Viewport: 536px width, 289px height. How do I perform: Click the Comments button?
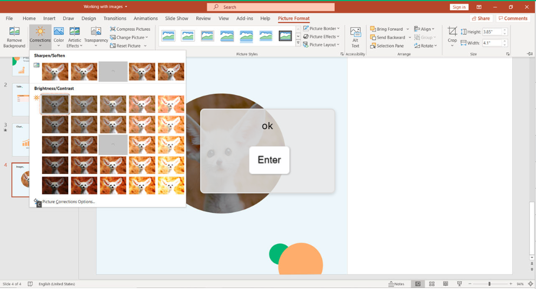513,18
